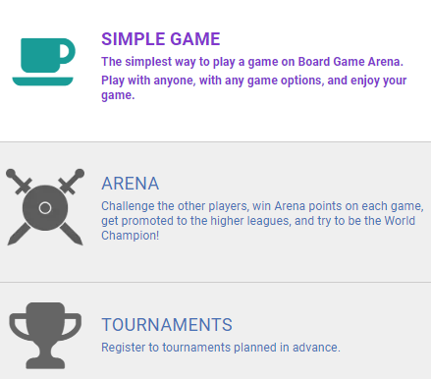Image resolution: width=431 pixels, height=379 pixels.
Task: Select the Tournaments mode row
Action: pos(215,331)
